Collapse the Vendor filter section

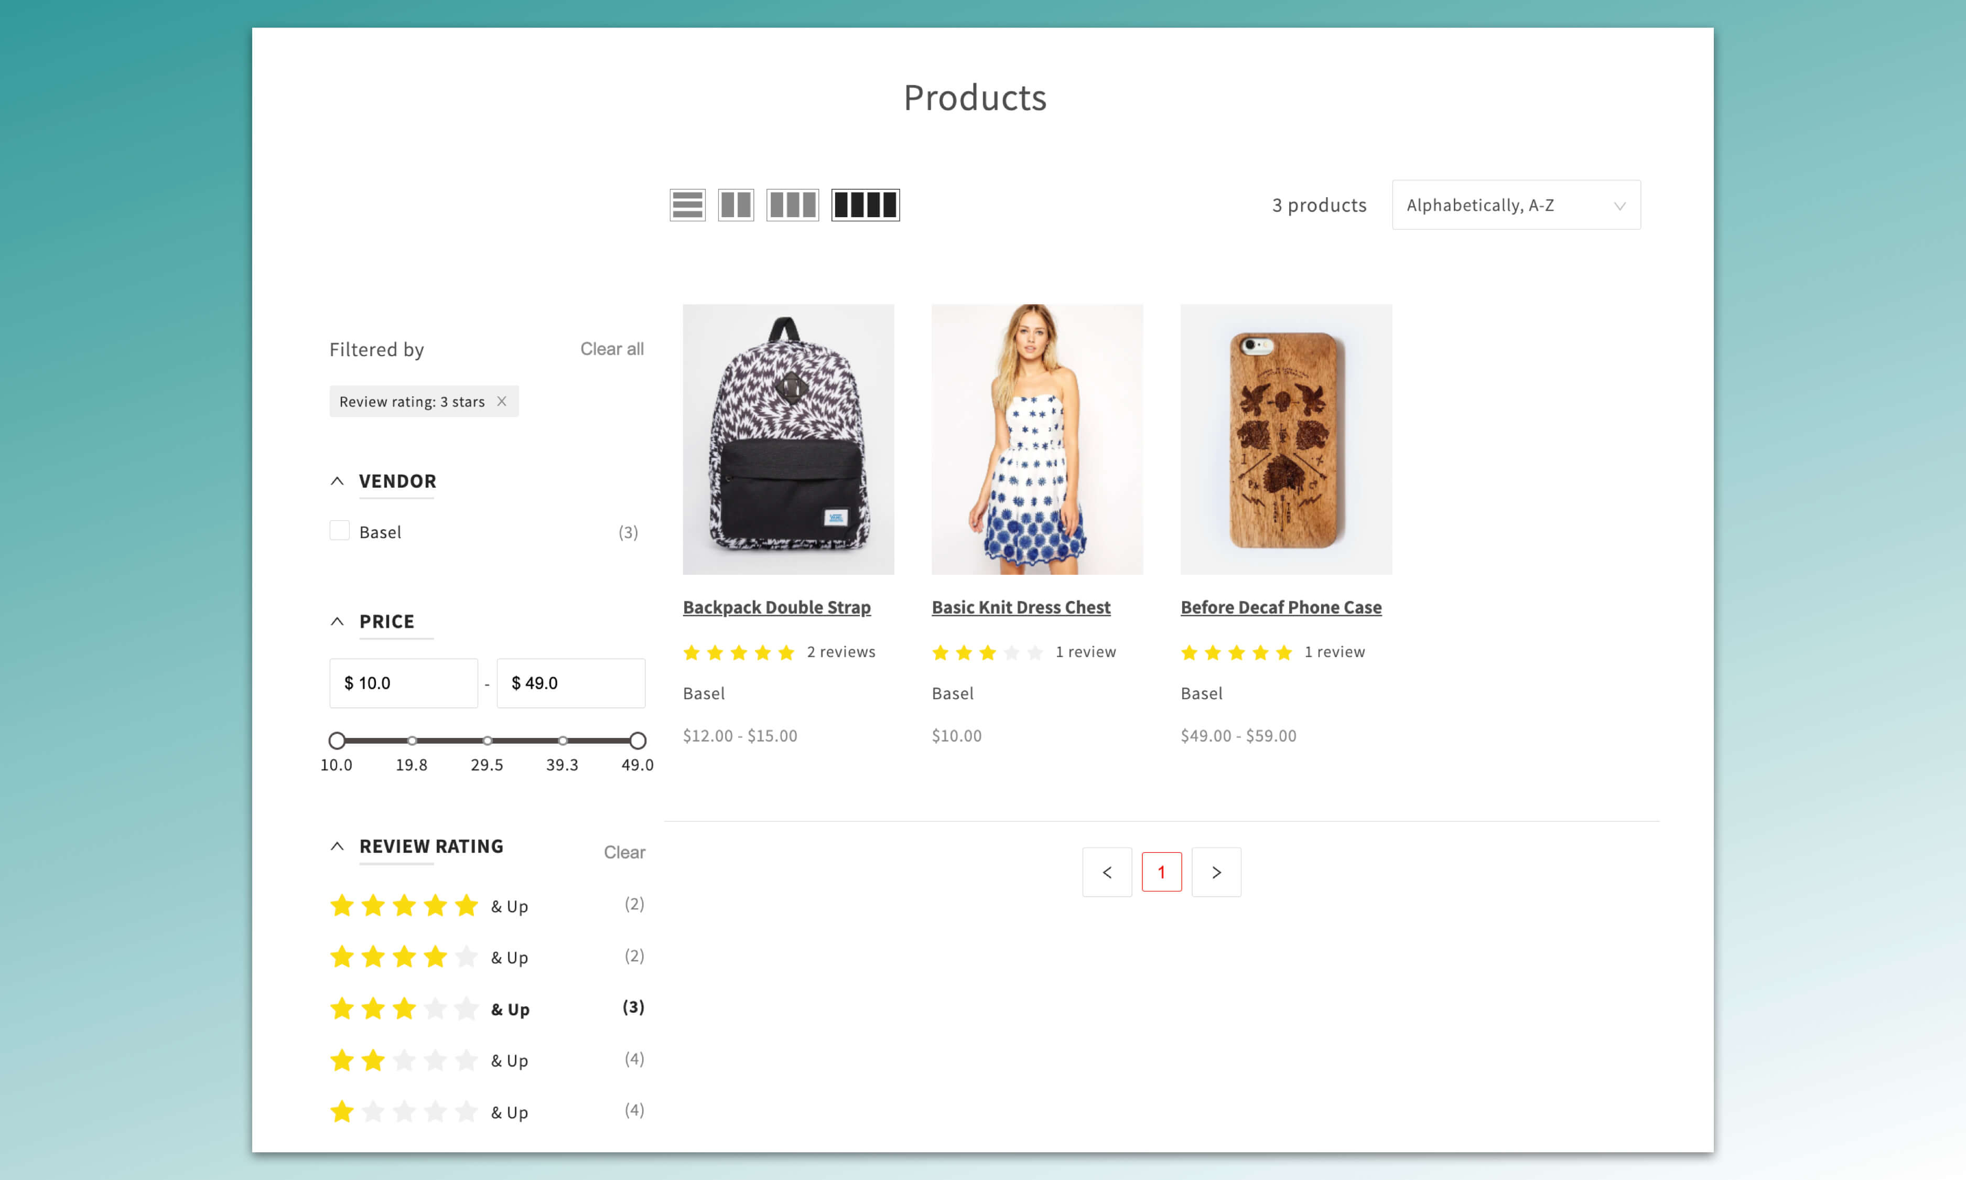tap(337, 481)
